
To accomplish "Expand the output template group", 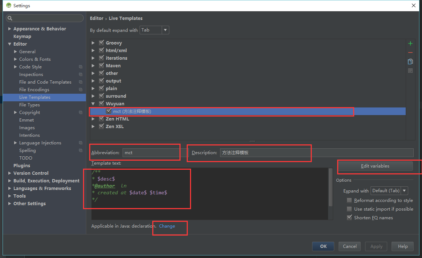I will point(93,81).
